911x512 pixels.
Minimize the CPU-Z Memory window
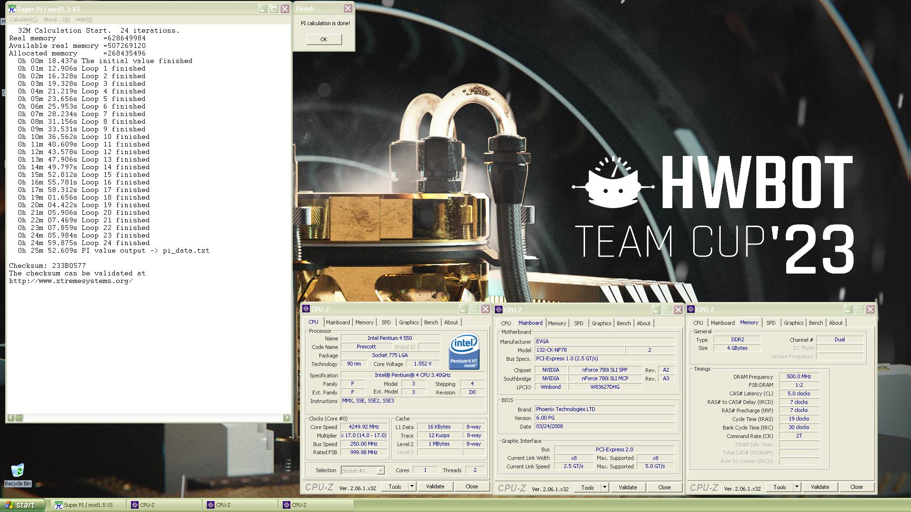coord(848,310)
